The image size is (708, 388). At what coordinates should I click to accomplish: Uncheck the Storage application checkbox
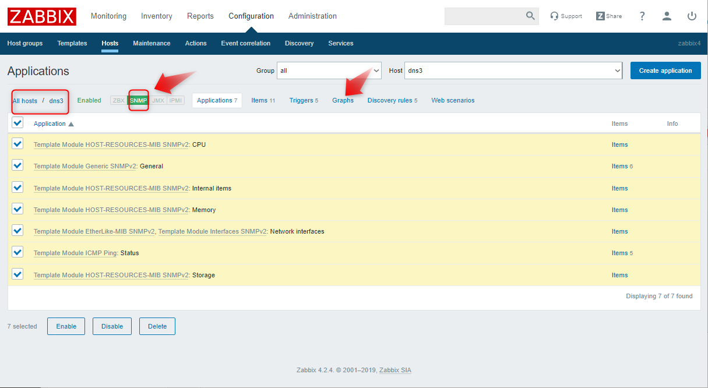point(17,274)
